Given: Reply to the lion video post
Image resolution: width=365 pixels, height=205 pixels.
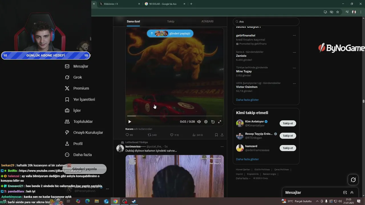Looking at the screenshot, I should pos(129,135).
